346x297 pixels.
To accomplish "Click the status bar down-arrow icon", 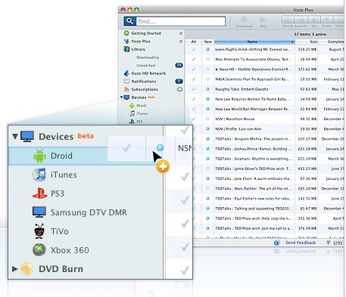I will pyautogui.click(x=328, y=243).
